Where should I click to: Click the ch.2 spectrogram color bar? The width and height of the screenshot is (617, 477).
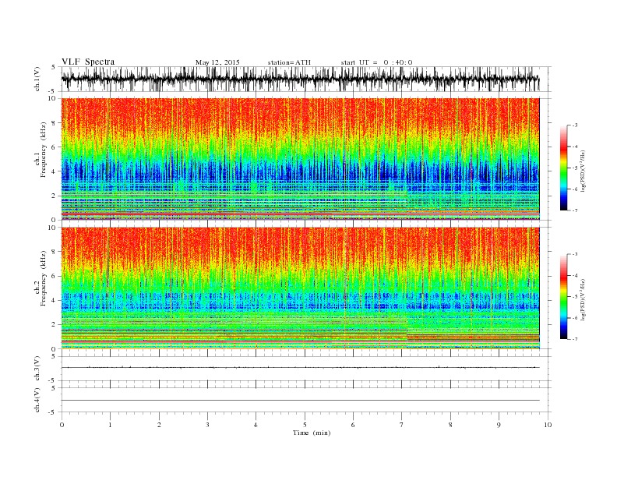[x=563, y=296]
